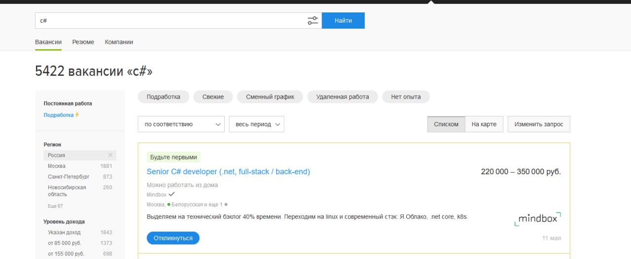The image size is (631, 259).
Task: Remove the Россия region filter
Action: point(110,155)
